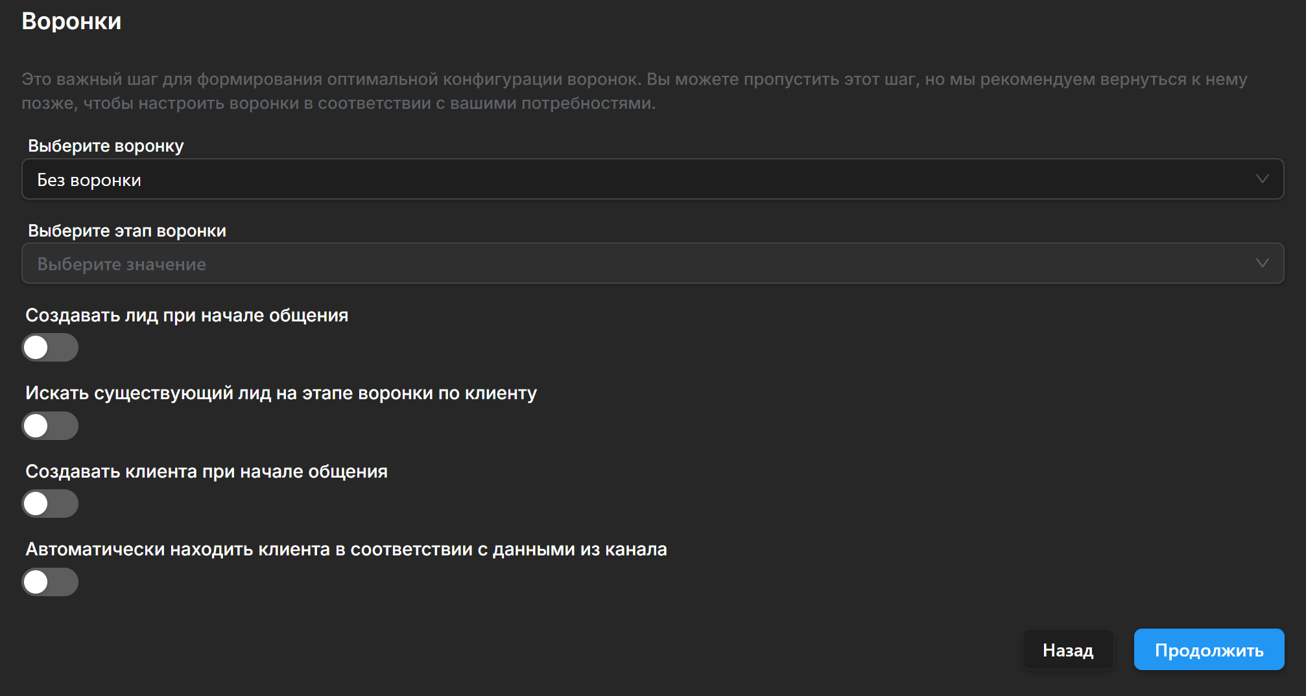
Task: Turn on 'Создавать клиента при начале общения'
Action: click(x=50, y=504)
